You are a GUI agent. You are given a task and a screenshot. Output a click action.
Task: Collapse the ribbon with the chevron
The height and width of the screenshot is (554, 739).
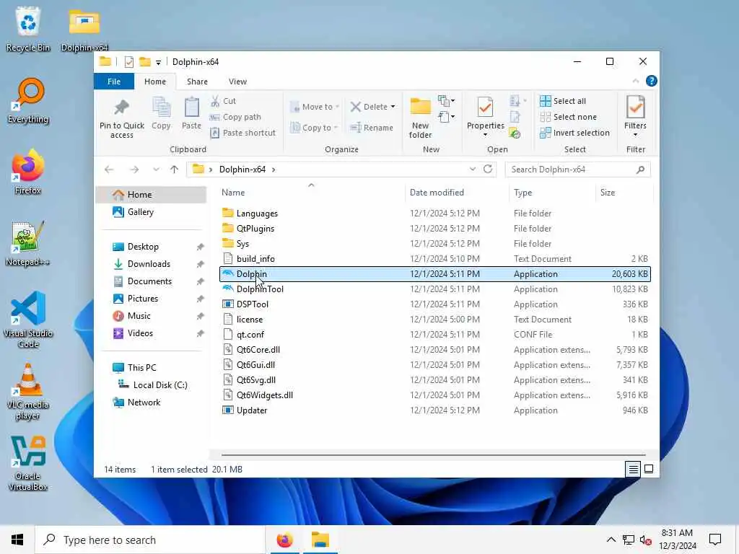coord(635,81)
